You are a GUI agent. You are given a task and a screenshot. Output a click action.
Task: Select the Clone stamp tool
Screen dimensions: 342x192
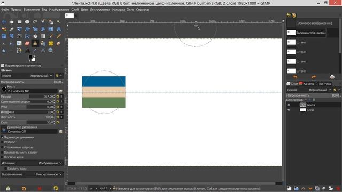[x=35, y=43]
